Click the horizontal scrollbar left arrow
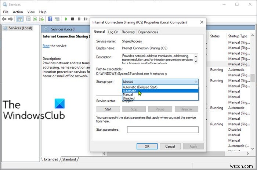Screen dimensions: 257x170 tap(104, 153)
